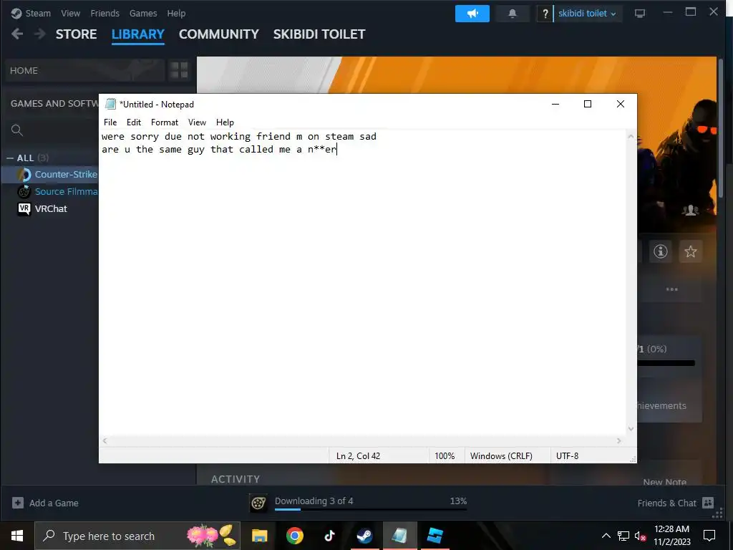Click the Downloading 3 of 4 status
733x550 pixels.
tap(314, 501)
